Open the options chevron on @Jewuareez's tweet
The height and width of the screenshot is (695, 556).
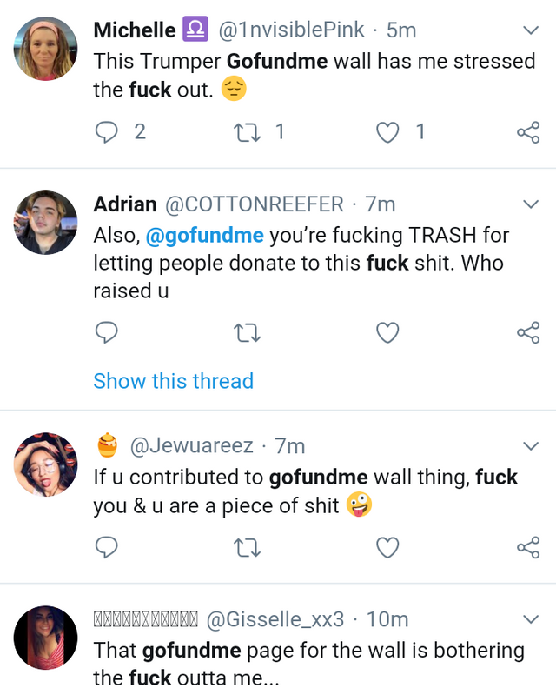point(530,446)
